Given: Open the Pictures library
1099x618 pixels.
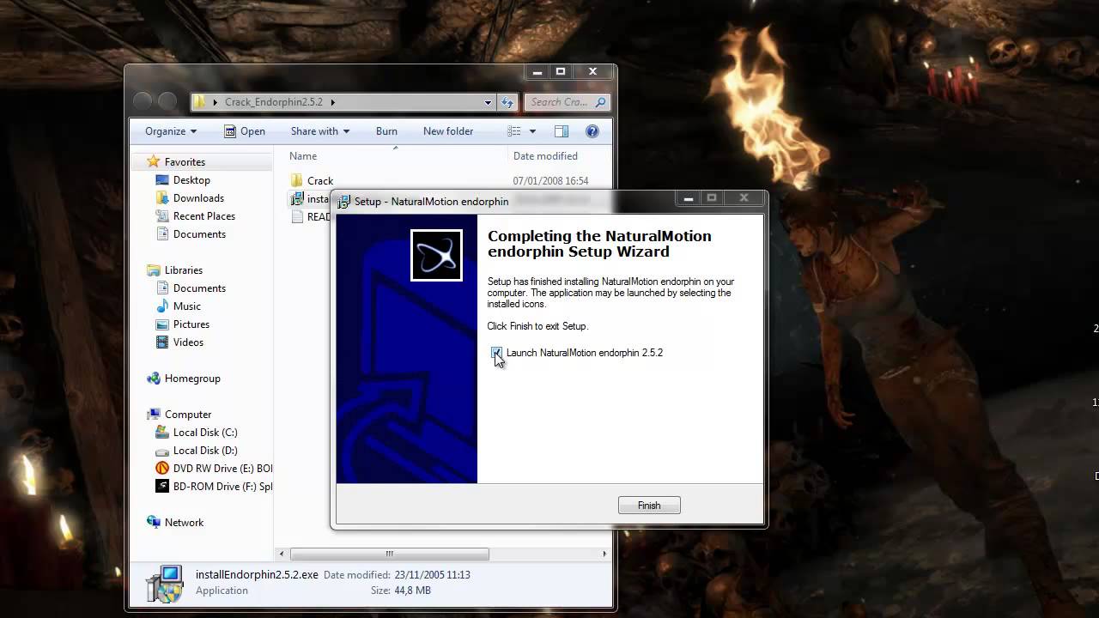Looking at the screenshot, I should click(x=191, y=324).
